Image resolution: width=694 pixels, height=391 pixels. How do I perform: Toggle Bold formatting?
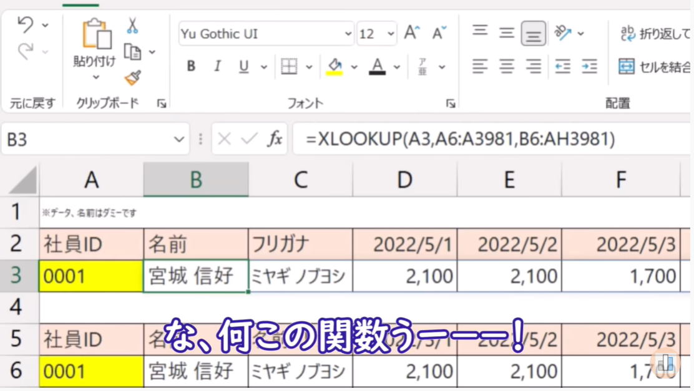[x=191, y=67]
